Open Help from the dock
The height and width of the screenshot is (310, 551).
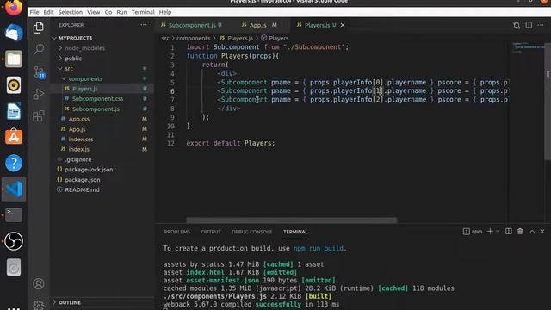(14, 163)
